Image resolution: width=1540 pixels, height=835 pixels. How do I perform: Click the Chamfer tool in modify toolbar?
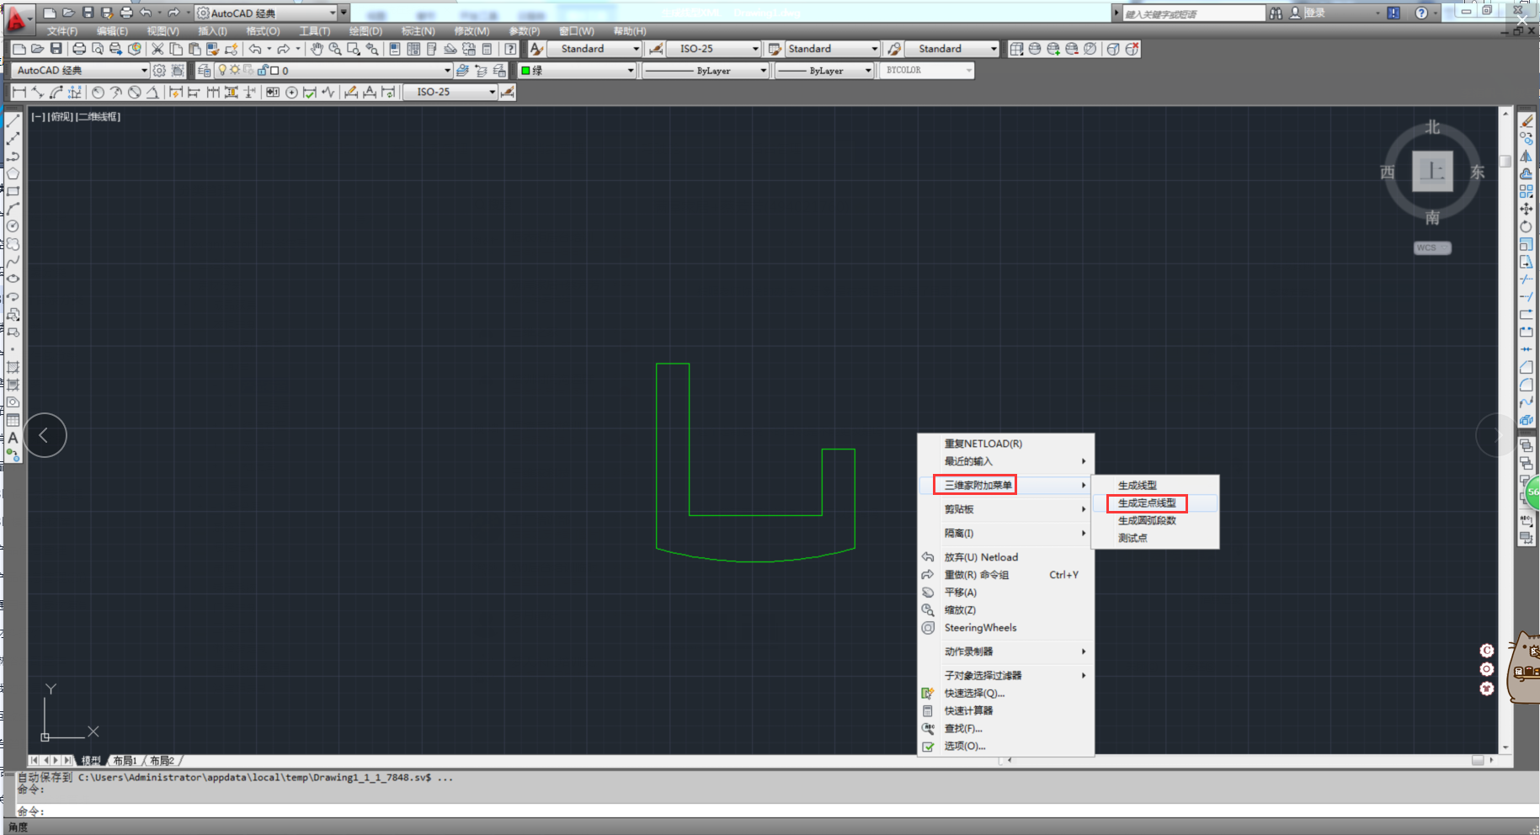click(x=1527, y=367)
